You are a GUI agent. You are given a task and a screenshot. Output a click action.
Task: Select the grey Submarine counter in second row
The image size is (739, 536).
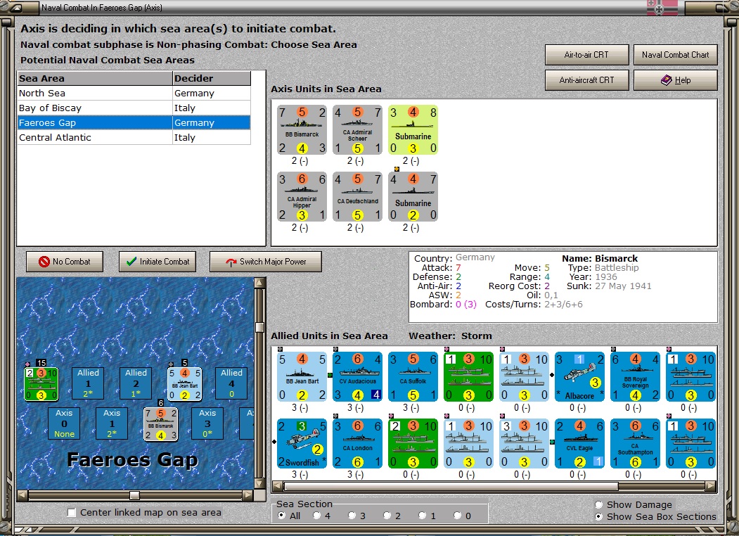click(413, 196)
